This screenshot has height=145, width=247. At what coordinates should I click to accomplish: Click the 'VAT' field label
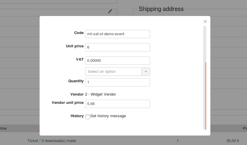point(80,59)
